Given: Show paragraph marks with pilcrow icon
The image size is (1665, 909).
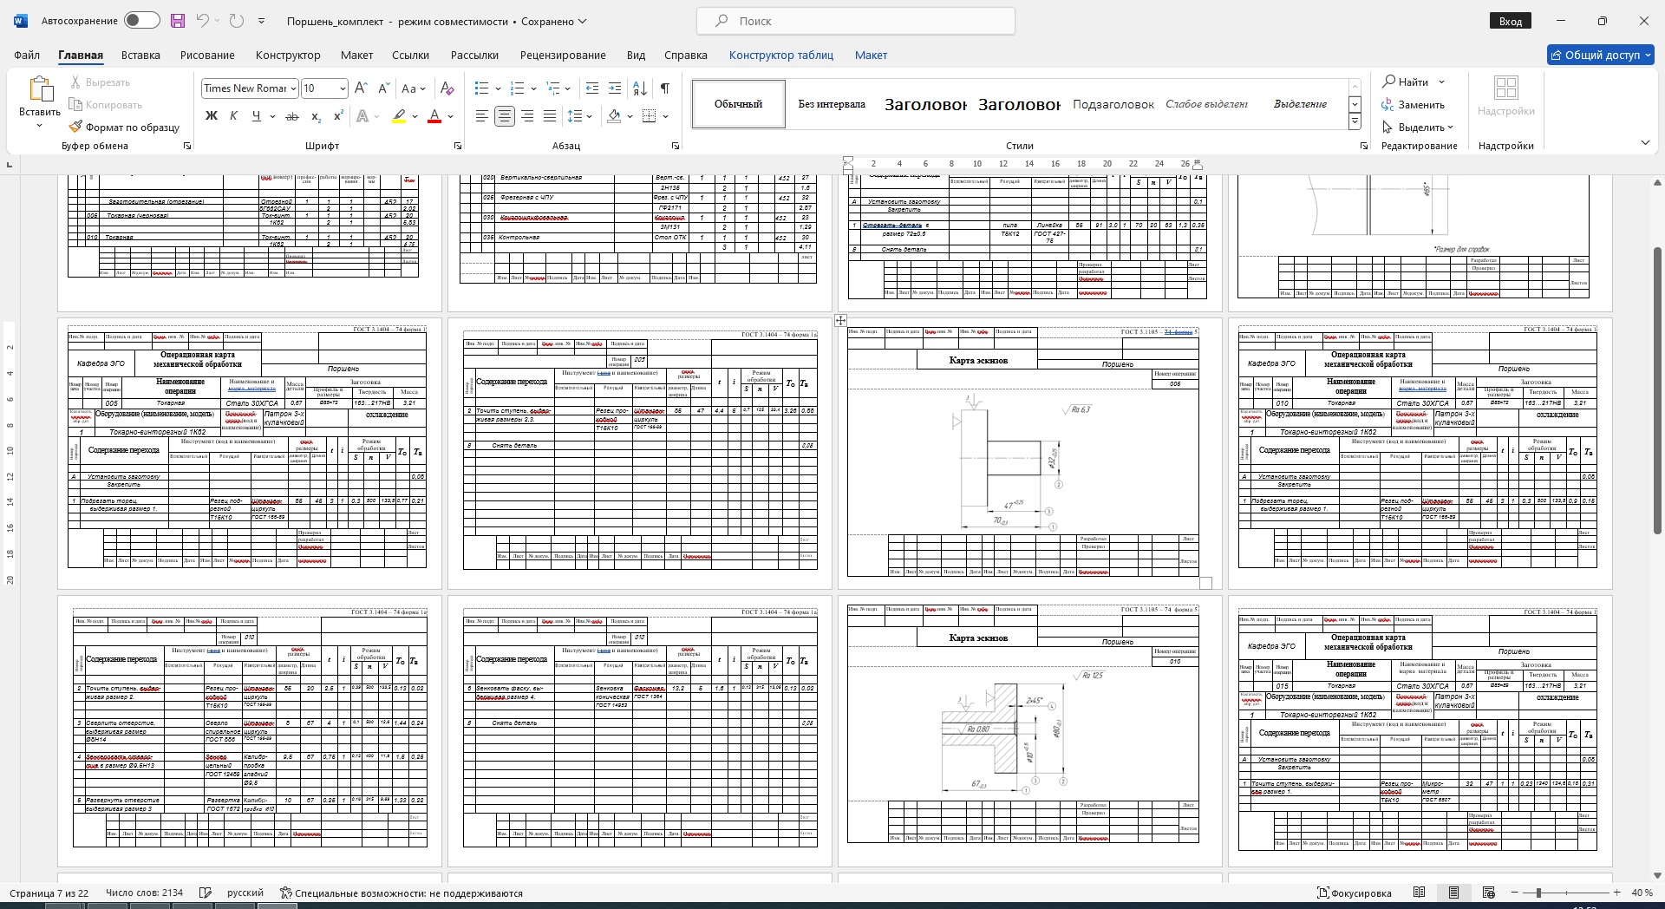Looking at the screenshot, I should (664, 88).
